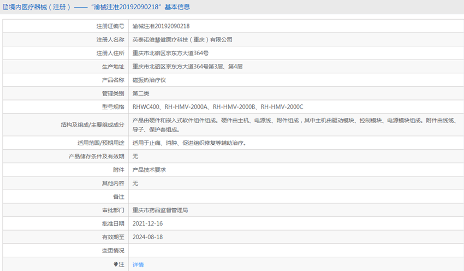The height and width of the screenshot is (271, 464).
Task: Click the 变更情况 label
Action: pyautogui.click(x=114, y=251)
